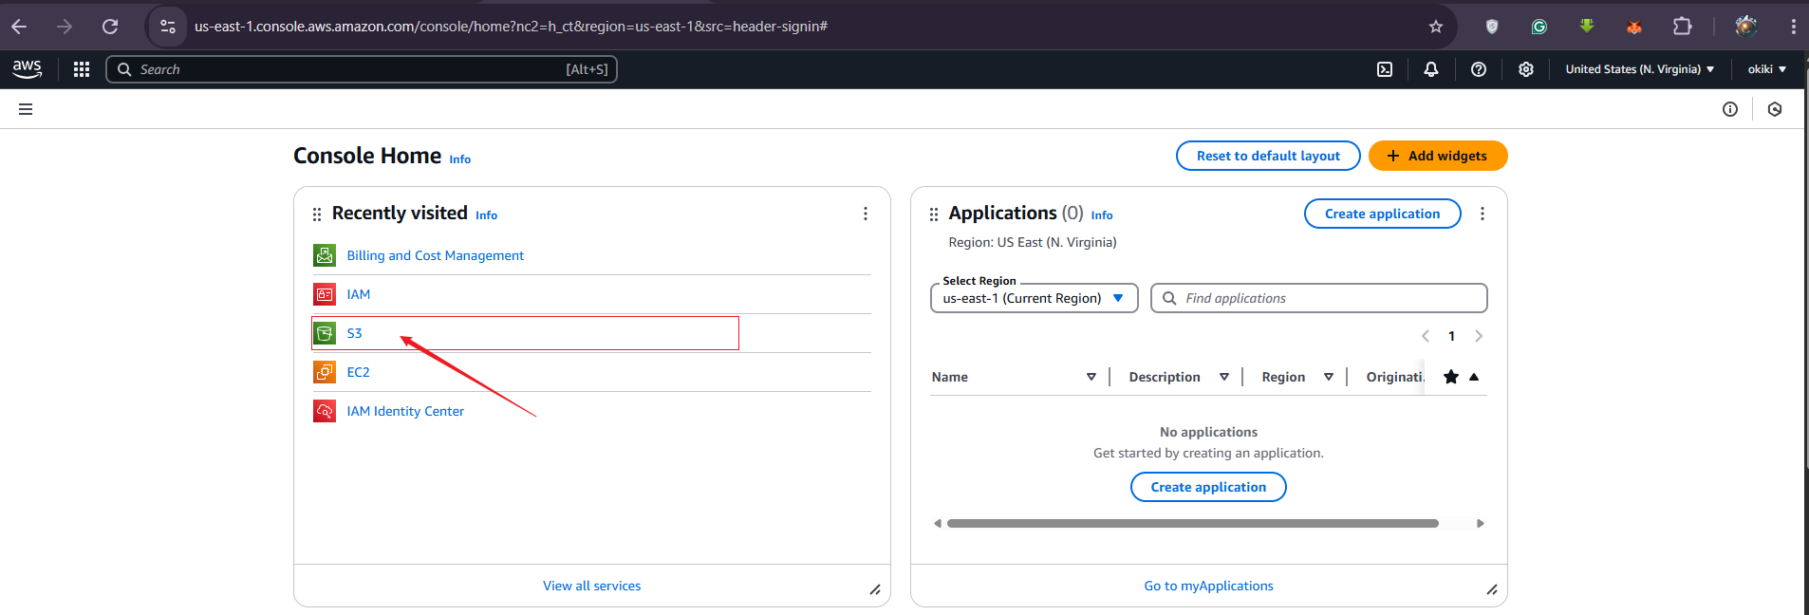This screenshot has height=615, width=1809.
Task: Grab the Applications widget drag handle
Action: tap(934, 214)
